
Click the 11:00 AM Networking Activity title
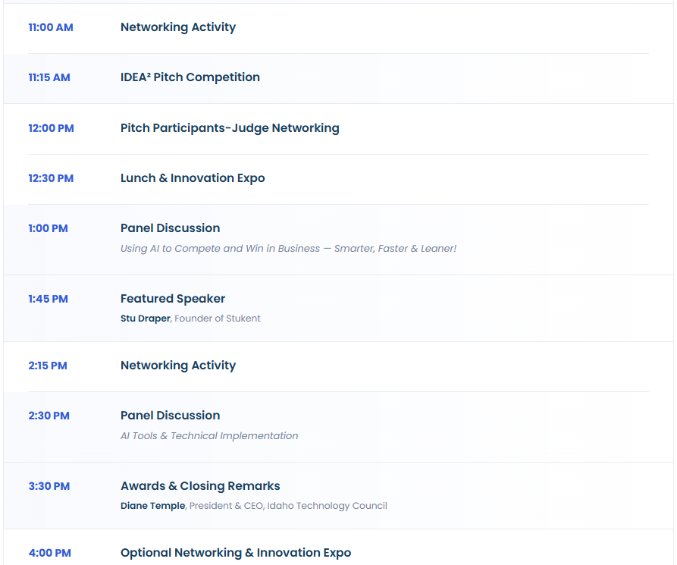tap(178, 27)
